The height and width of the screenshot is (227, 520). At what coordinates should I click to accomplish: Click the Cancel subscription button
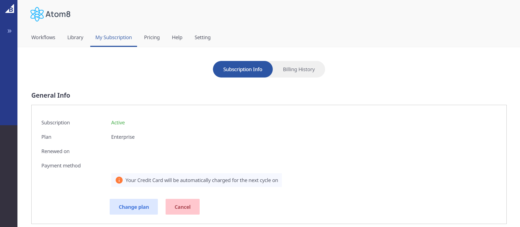[x=182, y=207]
